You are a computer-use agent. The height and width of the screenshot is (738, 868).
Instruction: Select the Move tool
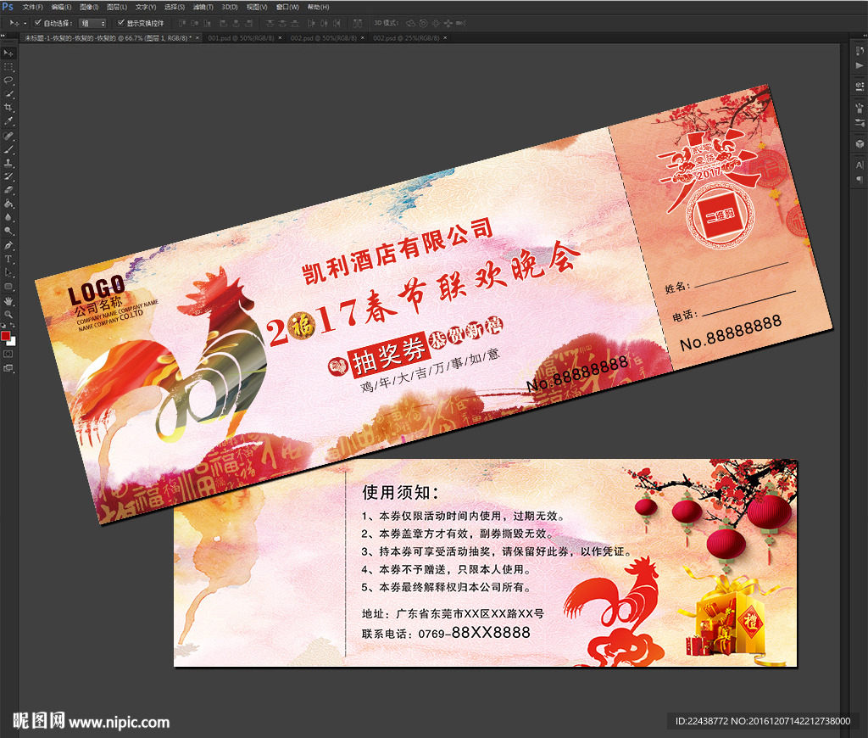tap(8, 53)
